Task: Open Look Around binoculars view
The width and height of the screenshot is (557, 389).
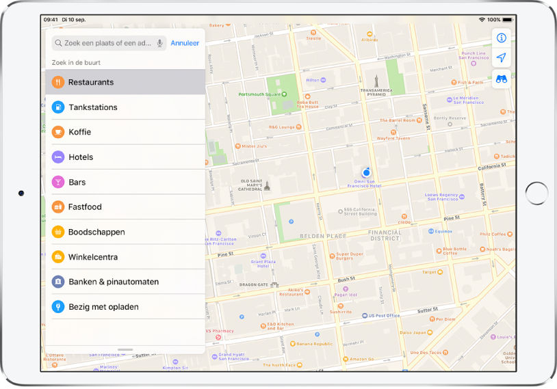Action: click(502, 79)
